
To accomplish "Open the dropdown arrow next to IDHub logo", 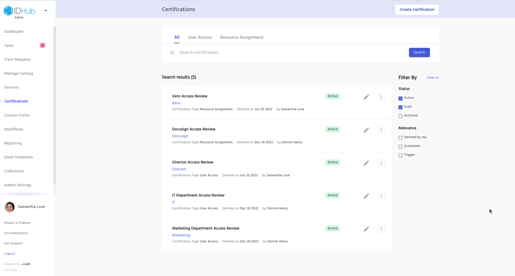I will pyautogui.click(x=46, y=11).
